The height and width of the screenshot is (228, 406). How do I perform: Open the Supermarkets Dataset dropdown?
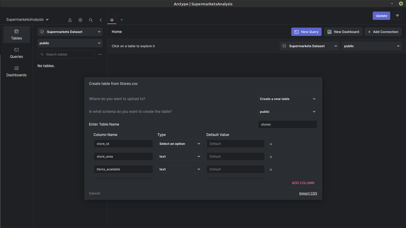click(70, 32)
